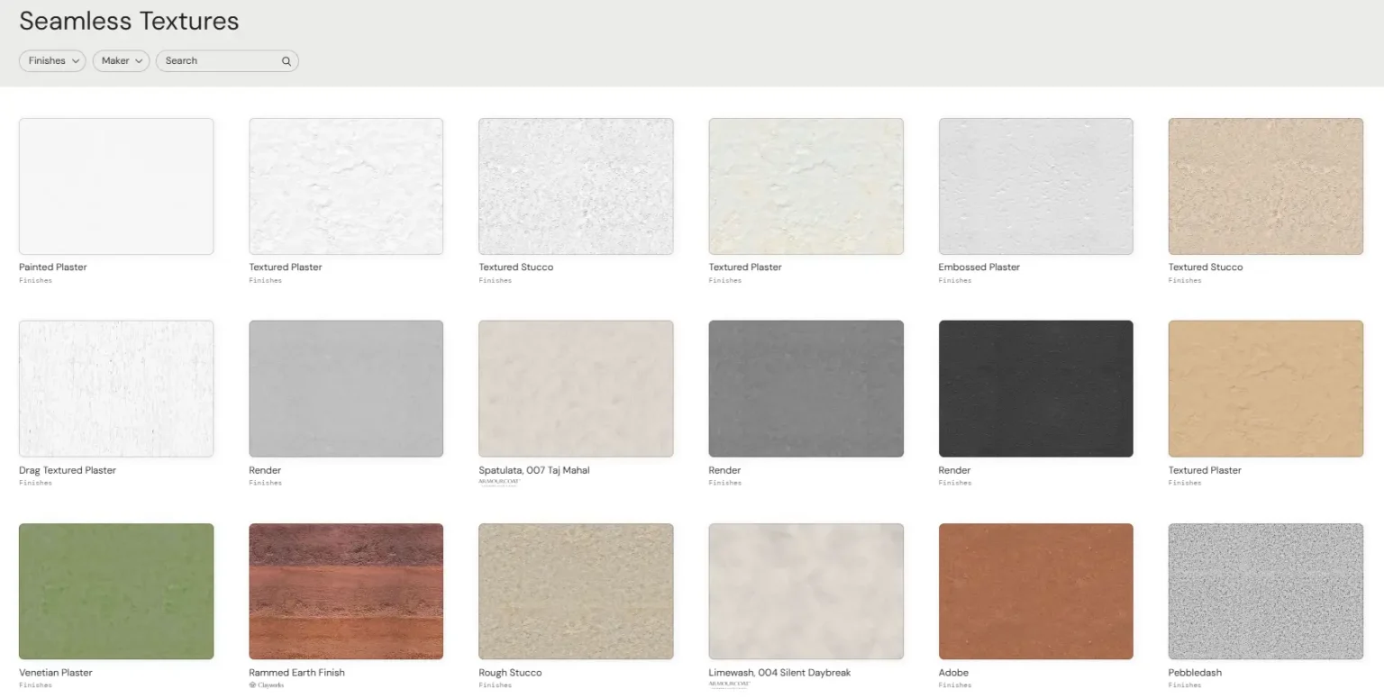Select the Limewash, 004 Silent Daybreak thumbnail

click(806, 591)
